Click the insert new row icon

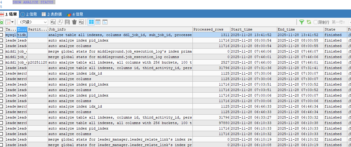click(53, 22)
